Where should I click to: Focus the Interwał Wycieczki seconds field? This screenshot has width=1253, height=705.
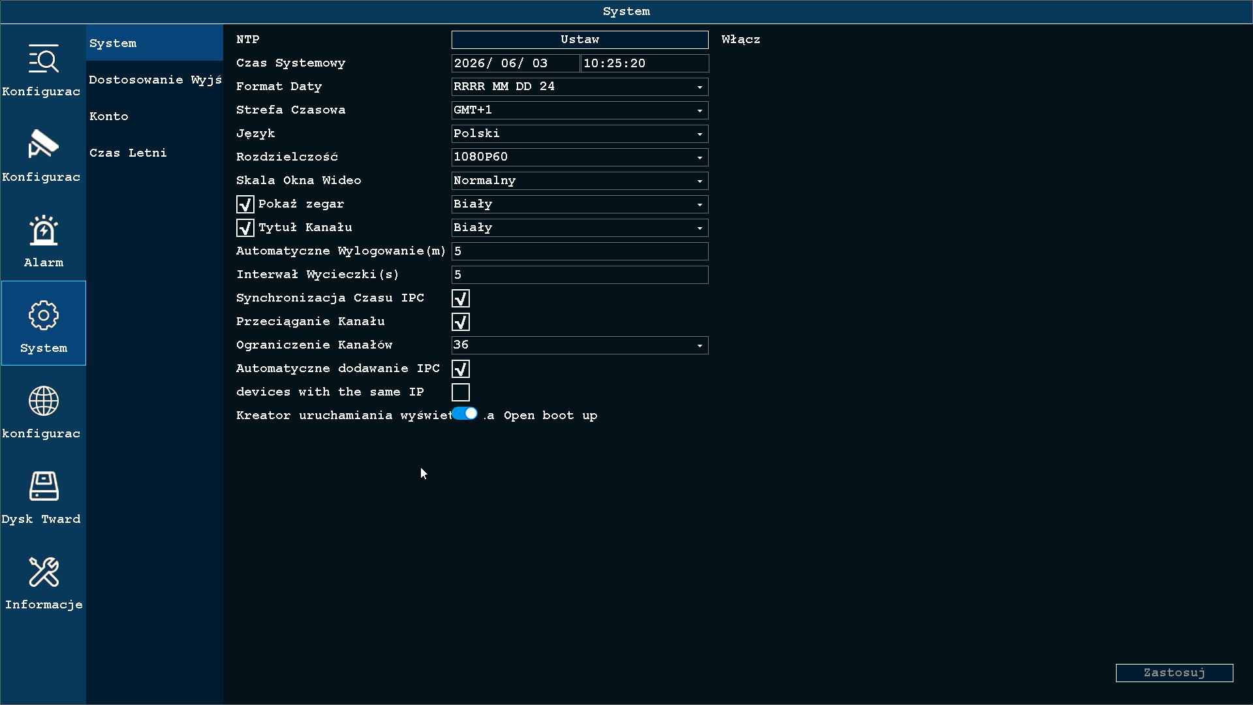click(580, 275)
